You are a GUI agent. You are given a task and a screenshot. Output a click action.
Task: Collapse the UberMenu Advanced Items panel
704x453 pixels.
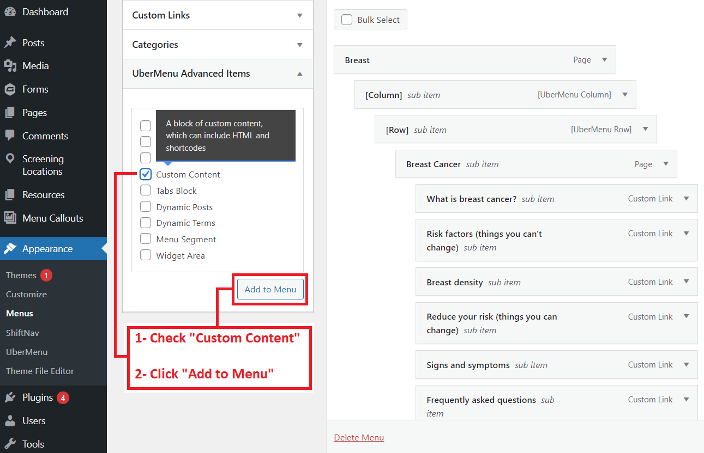(299, 74)
